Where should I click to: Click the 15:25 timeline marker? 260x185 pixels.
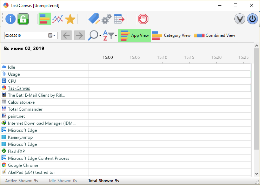pos(244,57)
